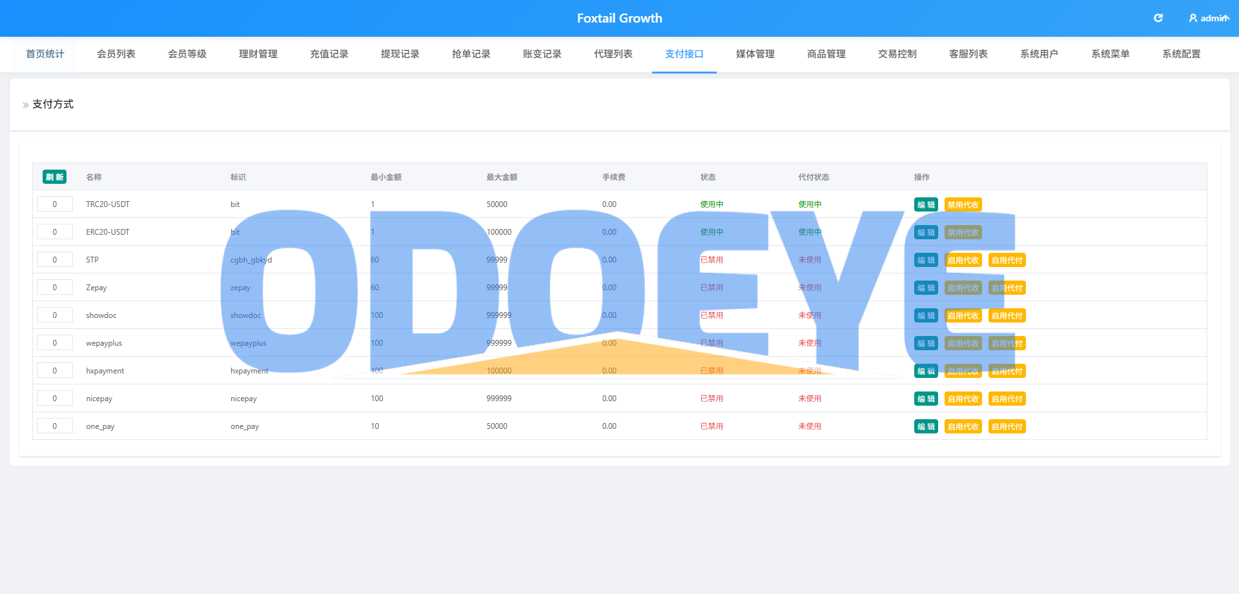Edit the nicepay payment method
Viewport: 1239px width, 594px height.
(926, 399)
